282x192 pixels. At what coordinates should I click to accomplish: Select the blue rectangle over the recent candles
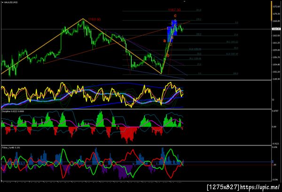[172, 31]
